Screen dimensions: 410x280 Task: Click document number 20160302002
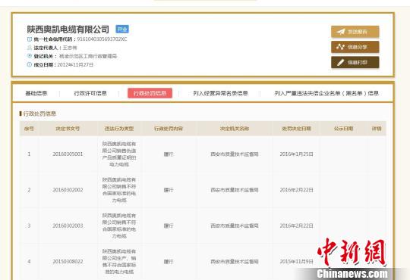(68, 190)
